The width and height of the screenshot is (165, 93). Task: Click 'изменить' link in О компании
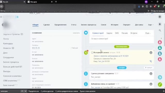point(76,33)
